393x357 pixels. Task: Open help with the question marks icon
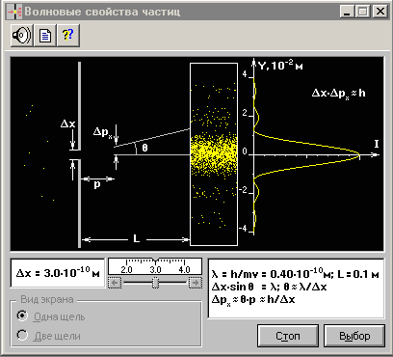[x=68, y=36]
